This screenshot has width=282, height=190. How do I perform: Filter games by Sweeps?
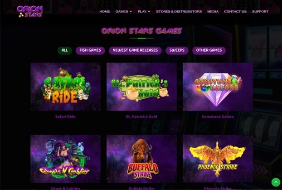click(177, 50)
